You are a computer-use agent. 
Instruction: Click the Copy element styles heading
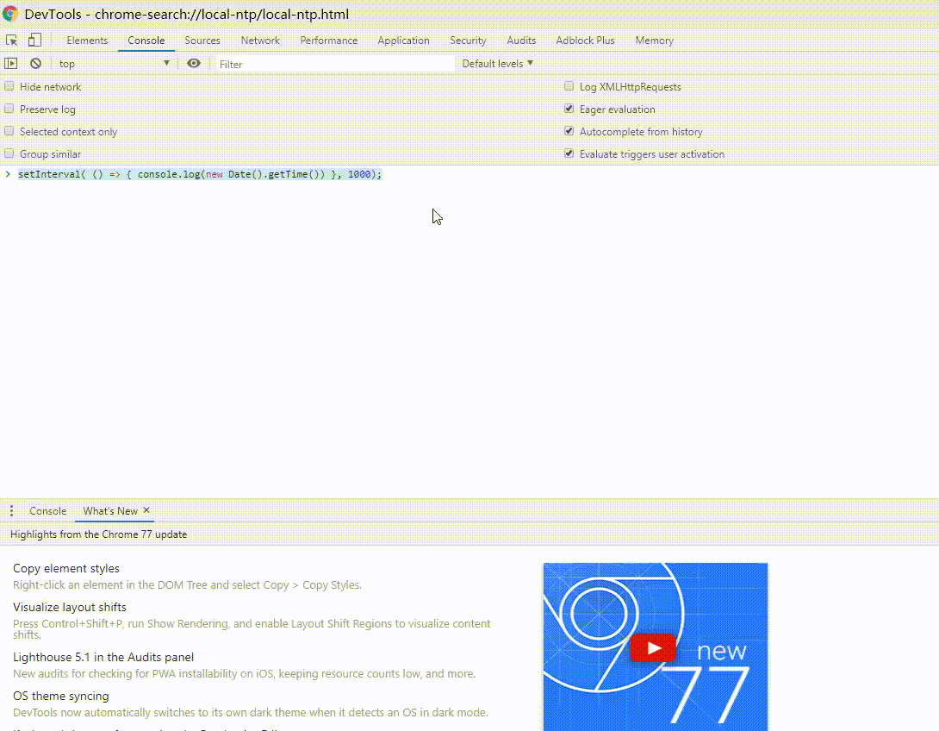pyautogui.click(x=65, y=568)
